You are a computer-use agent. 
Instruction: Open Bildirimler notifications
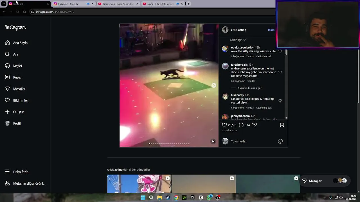click(x=17, y=100)
